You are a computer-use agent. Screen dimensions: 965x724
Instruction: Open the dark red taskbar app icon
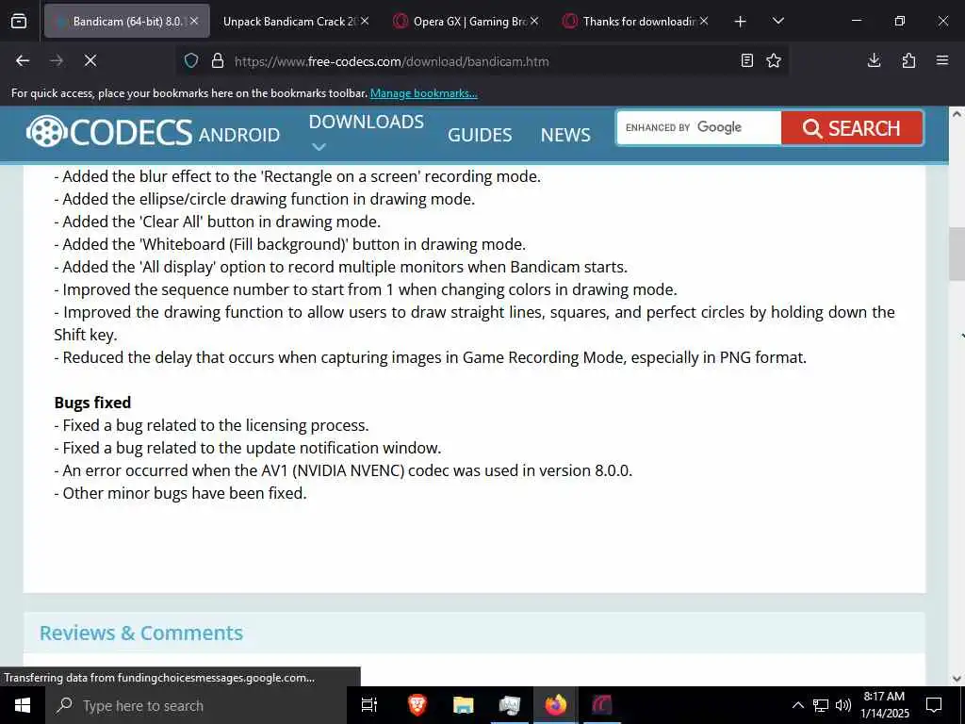point(602,705)
